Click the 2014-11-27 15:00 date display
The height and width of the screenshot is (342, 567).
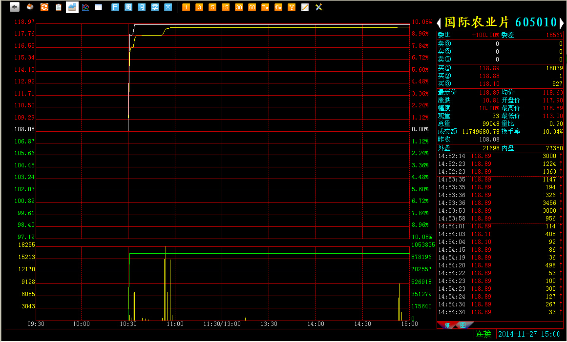pyautogui.click(x=529, y=334)
